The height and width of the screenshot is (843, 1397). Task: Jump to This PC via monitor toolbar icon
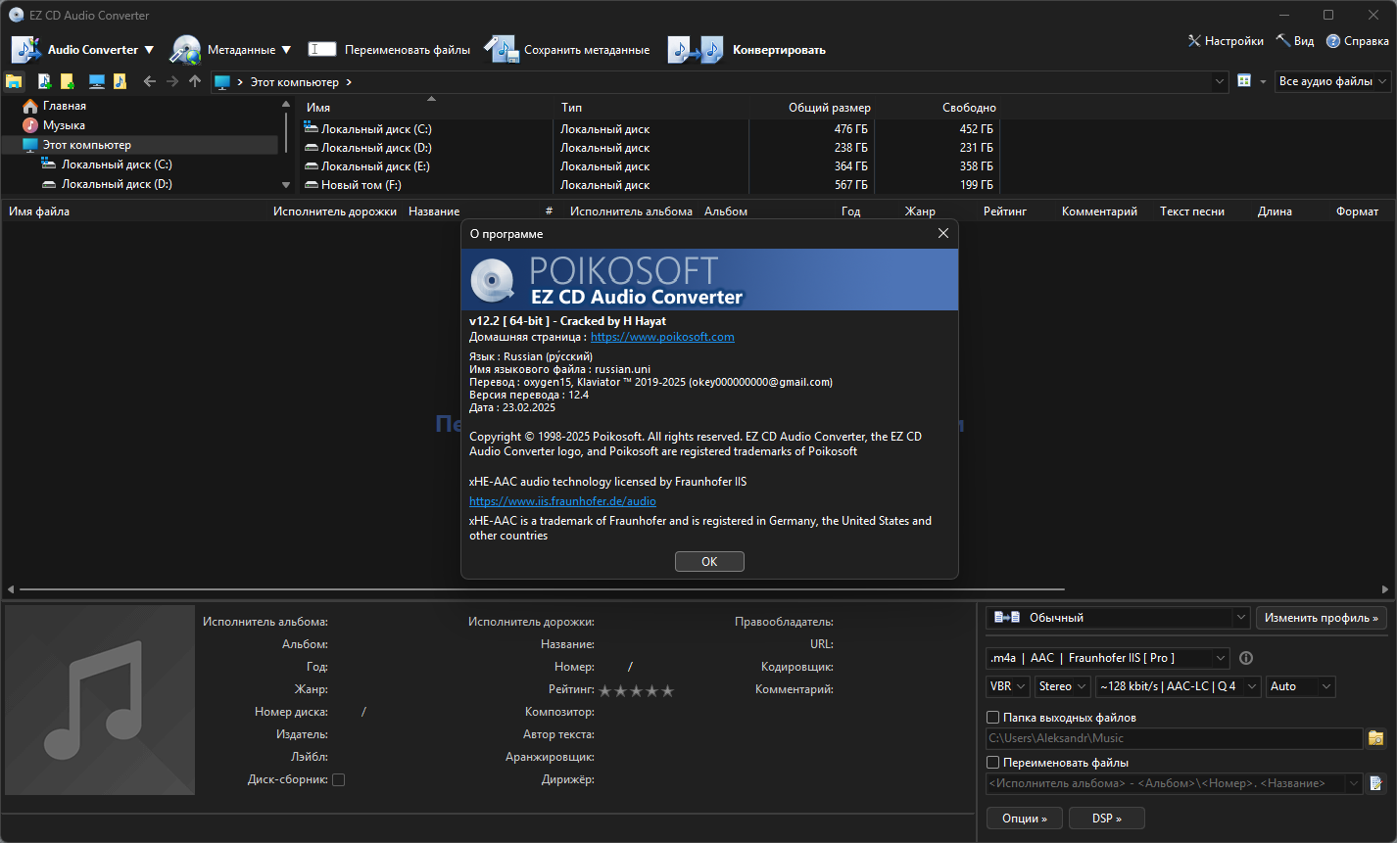(x=97, y=81)
